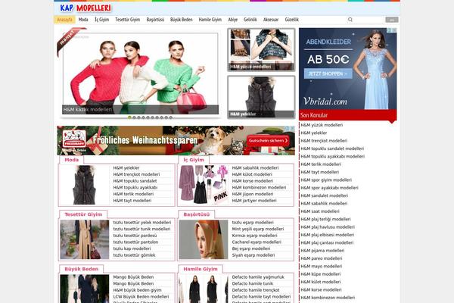Open the Moda section tab heading
This screenshot has width=454, height=303.
point(72,160)
